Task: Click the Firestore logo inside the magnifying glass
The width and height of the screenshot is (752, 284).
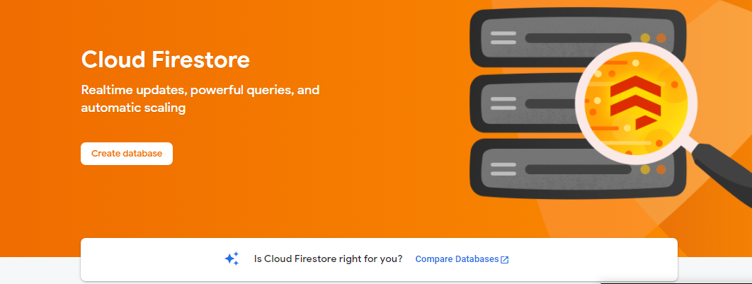Action: pos(635,102)
